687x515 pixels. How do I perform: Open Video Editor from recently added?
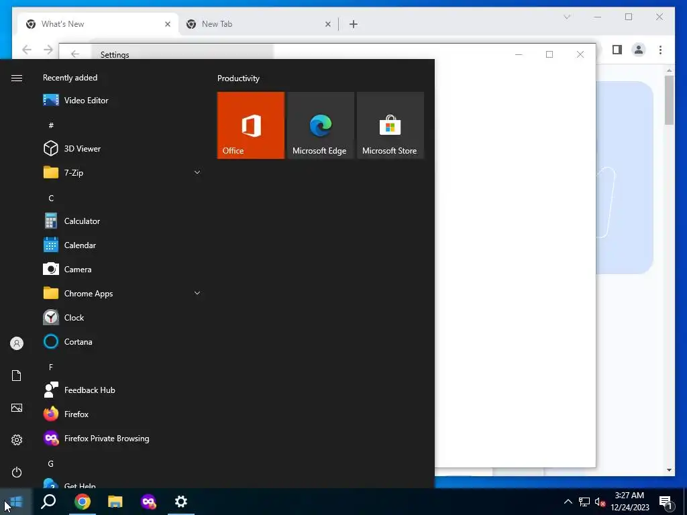(122, 101)
